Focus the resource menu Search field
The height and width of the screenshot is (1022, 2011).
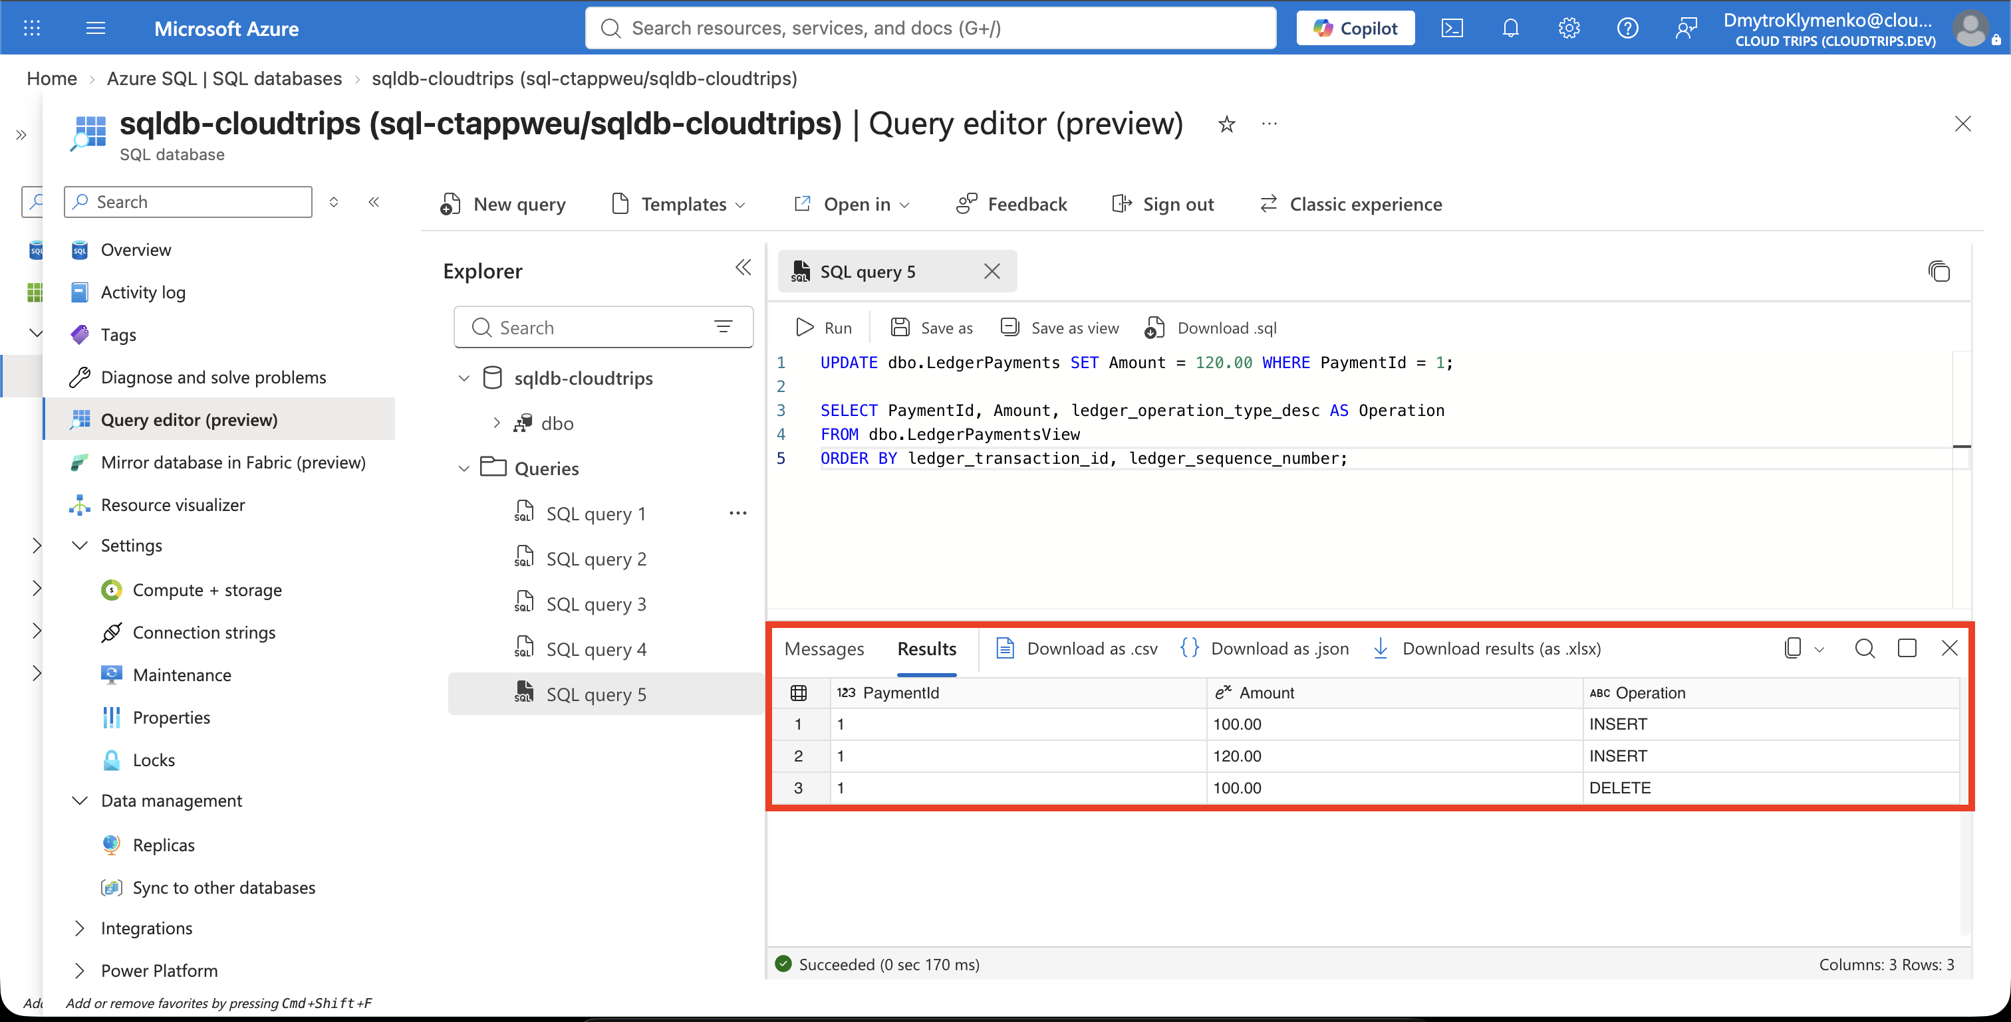click(188, 202)
